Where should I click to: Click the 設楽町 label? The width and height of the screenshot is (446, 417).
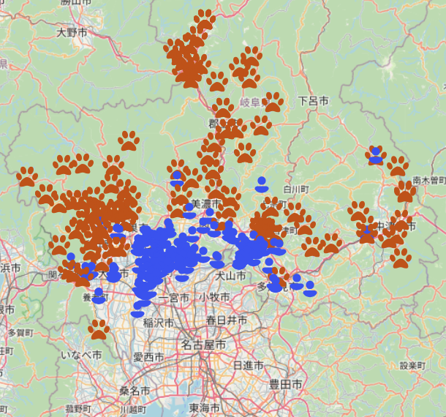click(x=412, y=366)
